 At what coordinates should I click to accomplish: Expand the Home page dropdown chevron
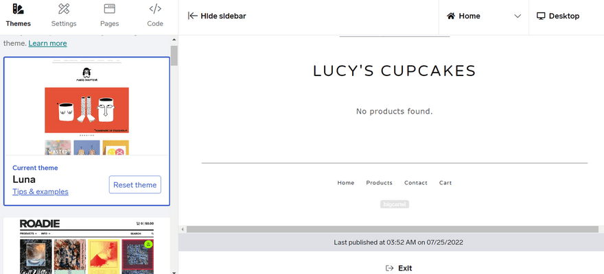(518, 16)
